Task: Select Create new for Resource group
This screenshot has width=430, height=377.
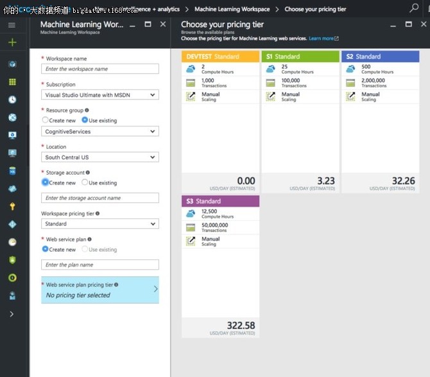Action: point(46,120)
